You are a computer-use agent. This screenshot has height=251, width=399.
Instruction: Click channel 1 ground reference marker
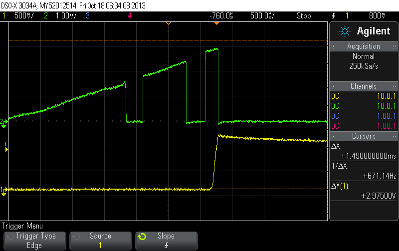(x=3, y=191)
